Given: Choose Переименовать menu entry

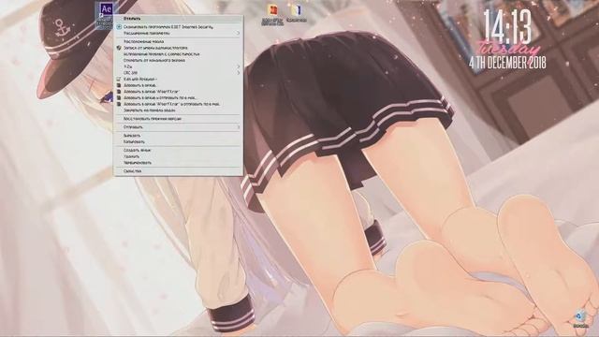Looking at the screenshot, I should click(x=178, y=162).
